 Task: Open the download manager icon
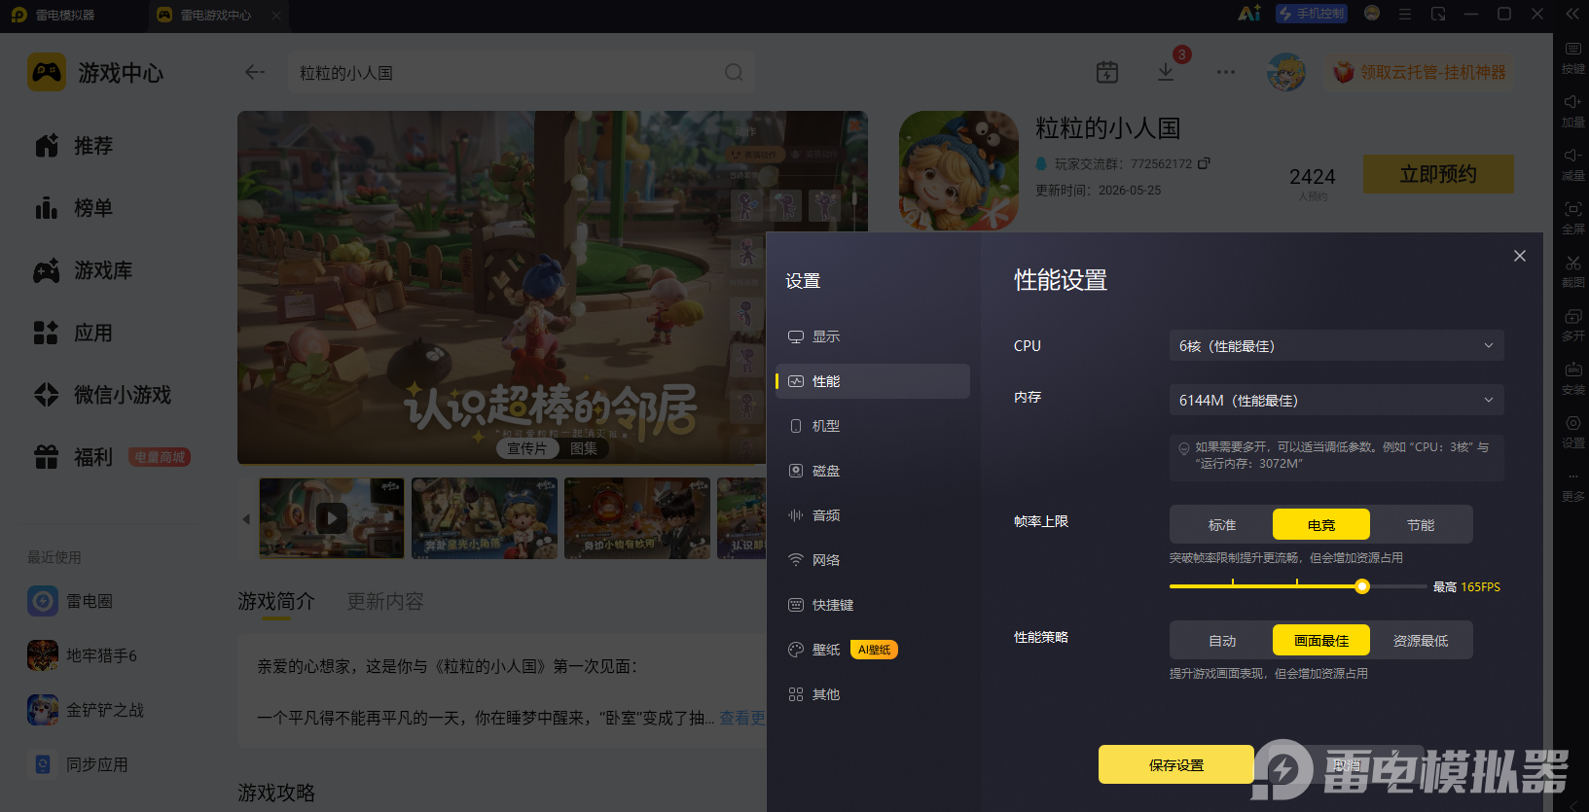tap(1166, 72)
